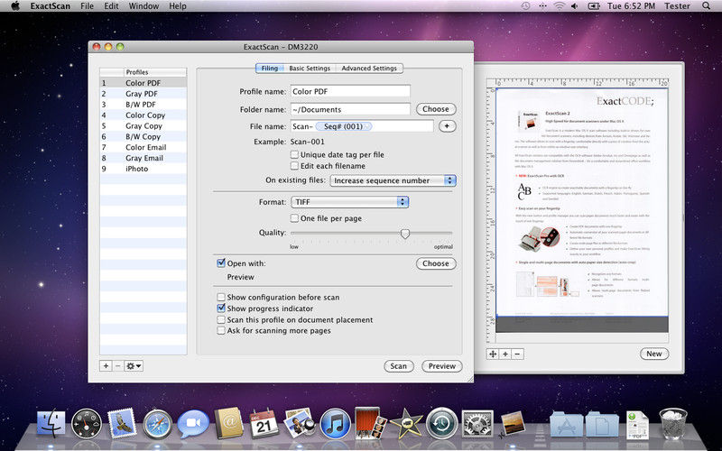Image resolution: width=722 pixels, height=451 pixels.
Task: Open System Preferences from the Dock
Action: pos(477,423)
